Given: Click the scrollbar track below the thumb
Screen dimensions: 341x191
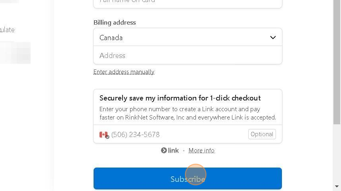Looking at the screenshot, I should tap(337, 154).
